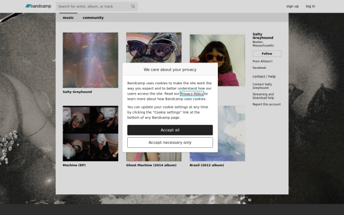
Task: Click the Boston, Massachusetts location text
Action: point(263,44)
